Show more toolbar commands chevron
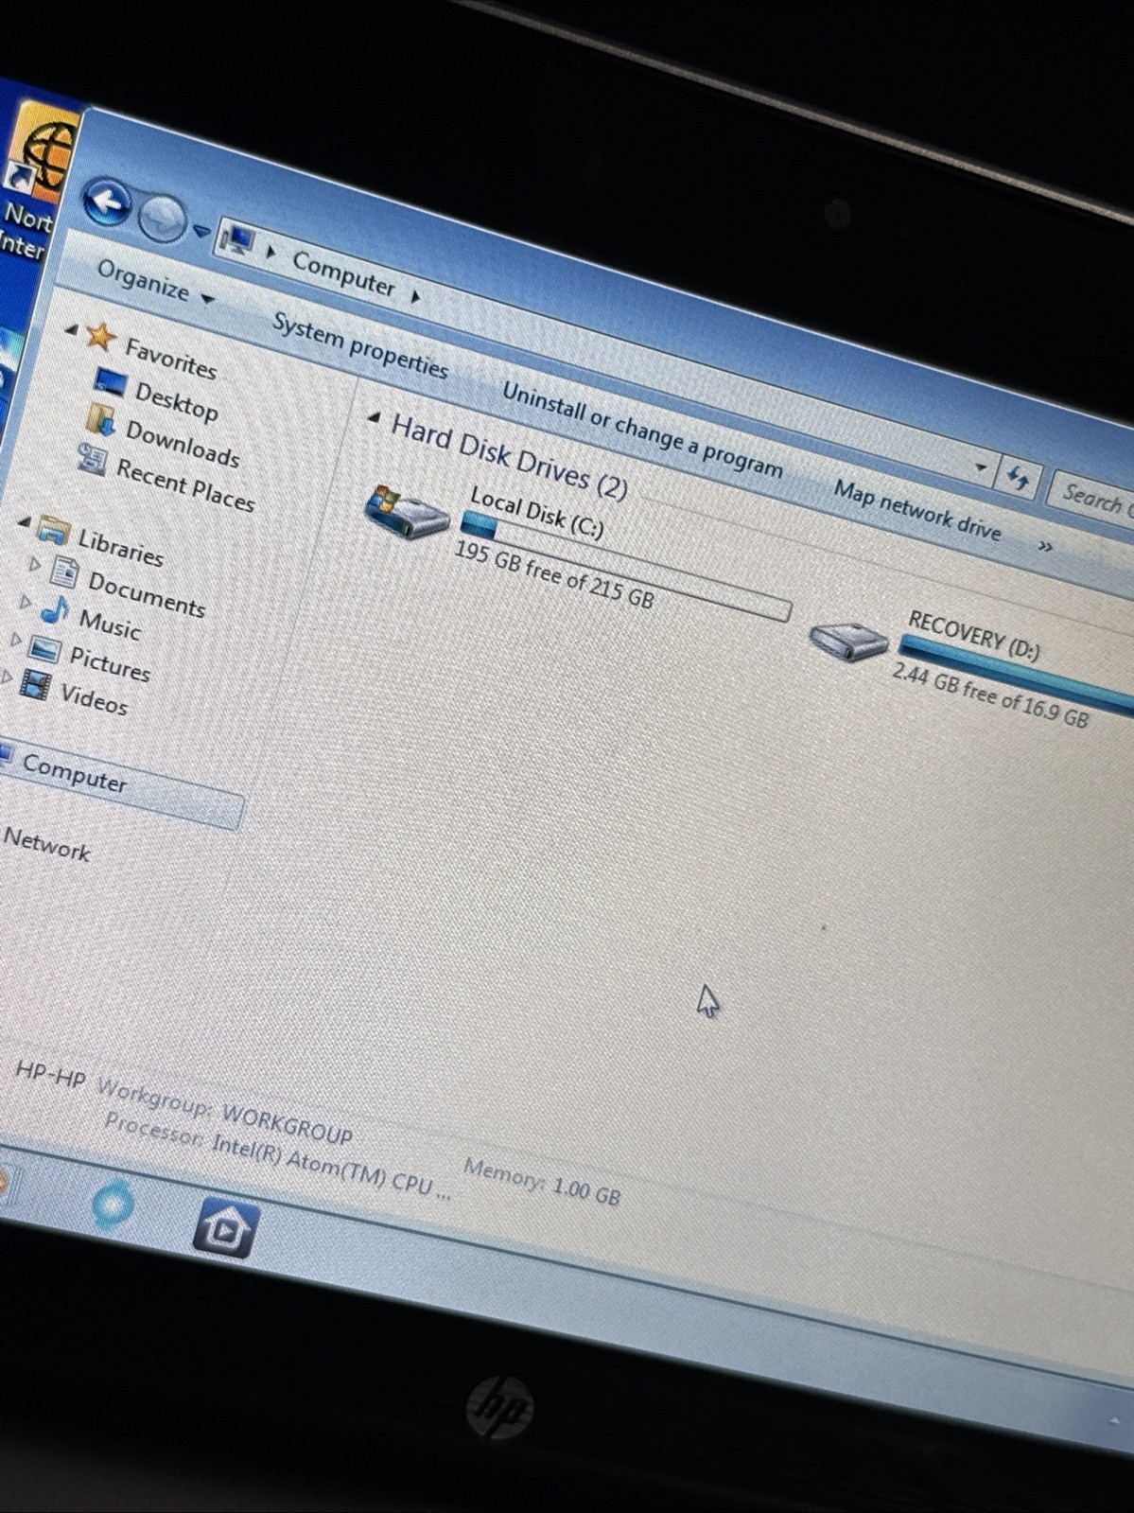Screen dimensions: 1134x1513 pos(1045,546)
